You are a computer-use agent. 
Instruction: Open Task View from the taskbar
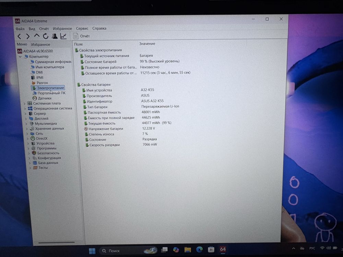tap(165, 250)
